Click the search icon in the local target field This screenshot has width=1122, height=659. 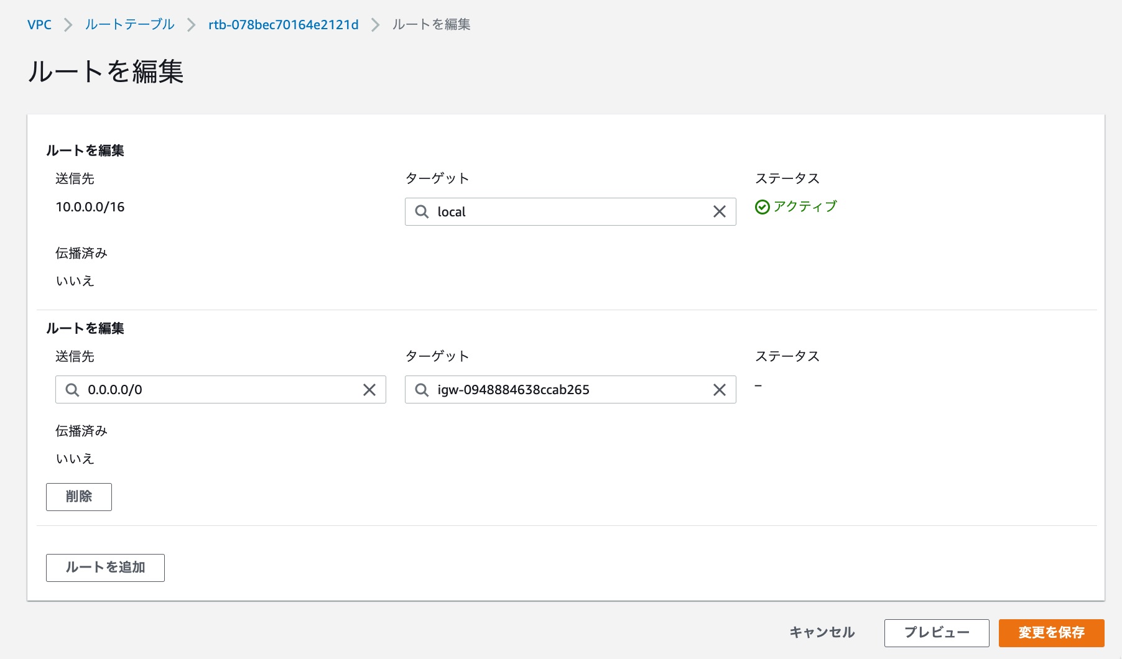click(x=422, y=211)
